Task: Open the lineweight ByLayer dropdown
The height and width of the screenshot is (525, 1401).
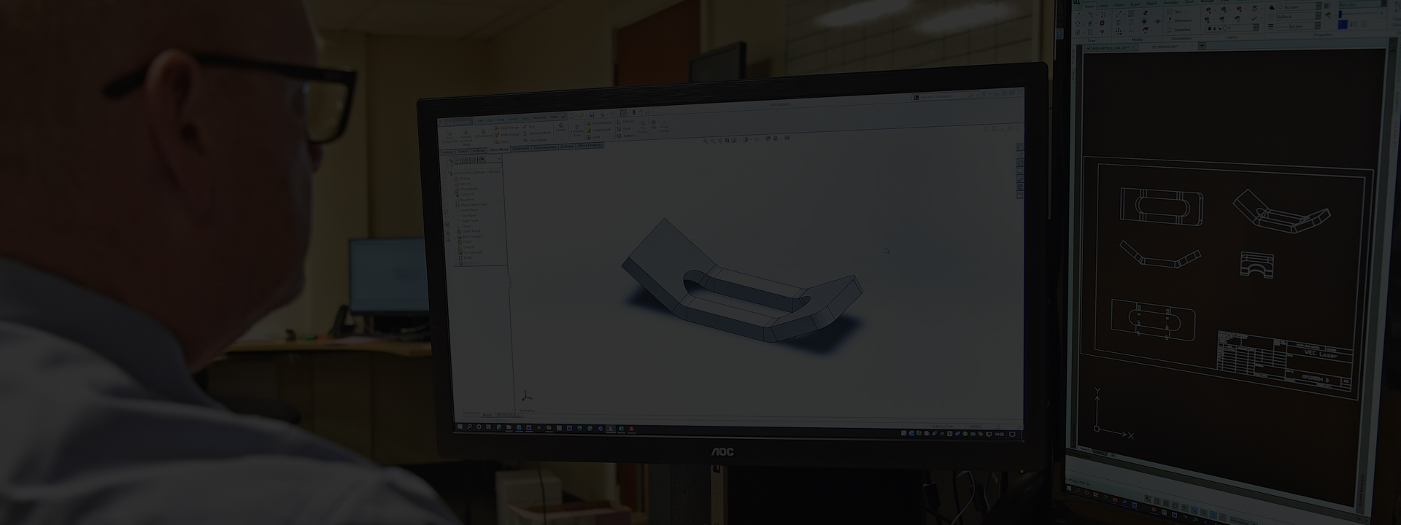Action: [1298, 26]
